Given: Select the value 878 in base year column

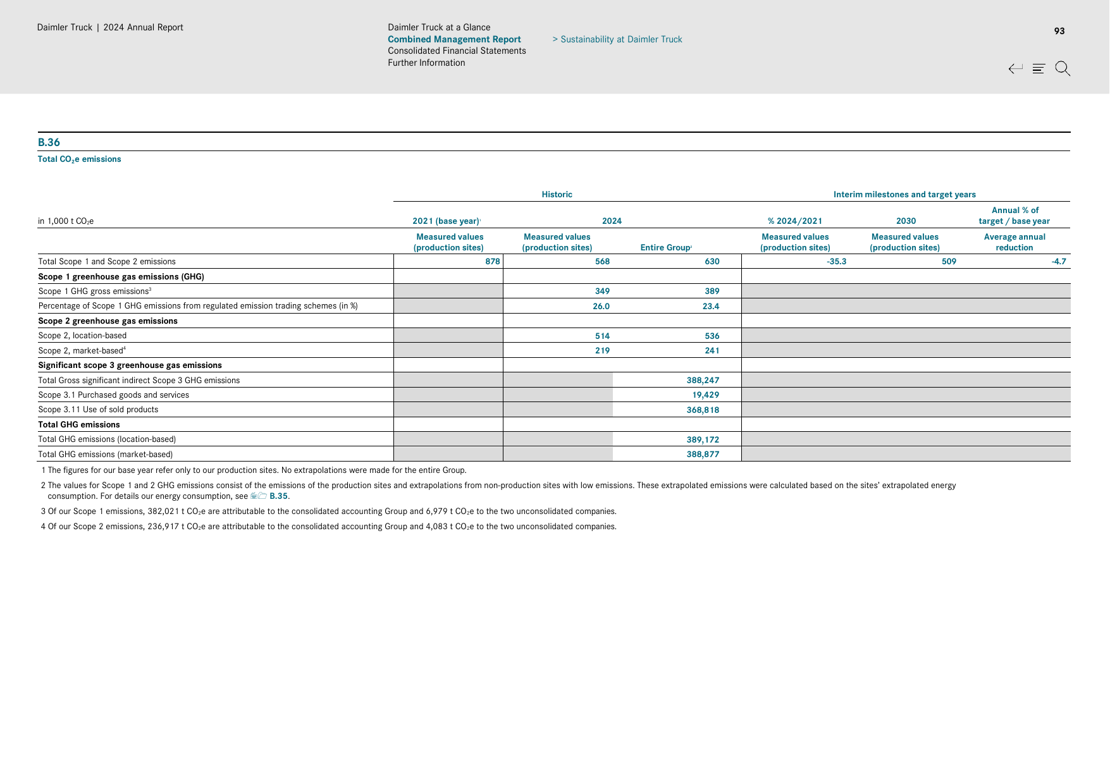Looking at the screenshot, I should click(493, 262).
